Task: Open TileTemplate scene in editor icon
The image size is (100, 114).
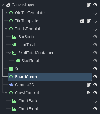Action: tap(82, 21)
